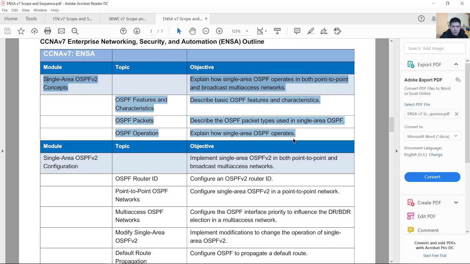Click the Export PDF tool icon

[x=411, y=65]
